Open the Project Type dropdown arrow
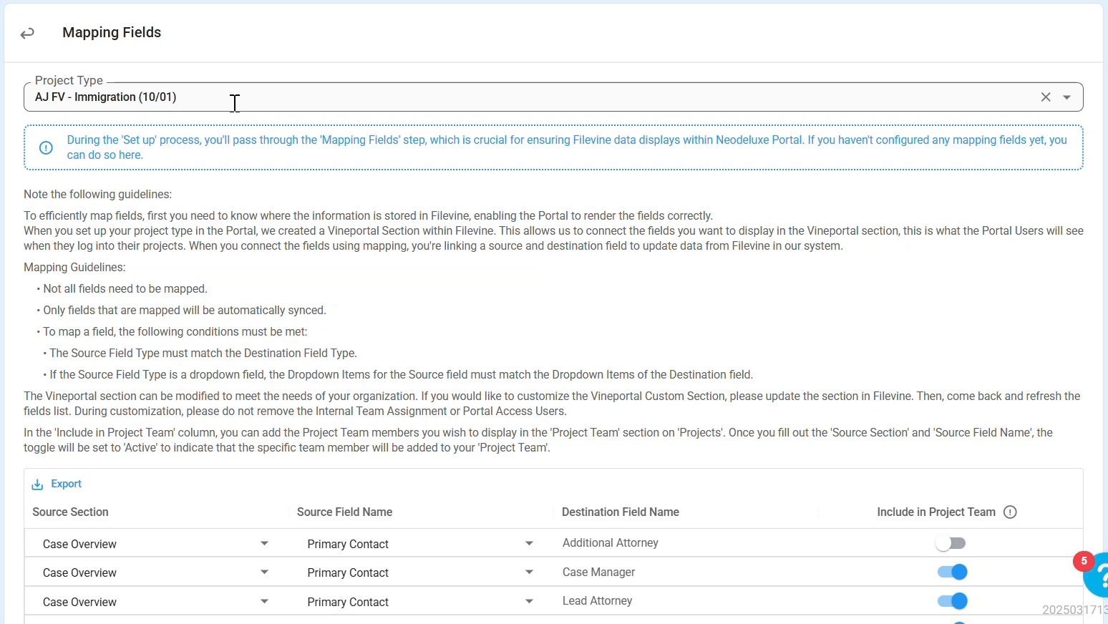 point(1066,97)
